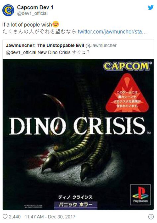Image resolution: width=157 pixels, height=223 pixels.
Task: Open quoted user Jawmuncher: The Unstoppable Evil
Action: 45,46
